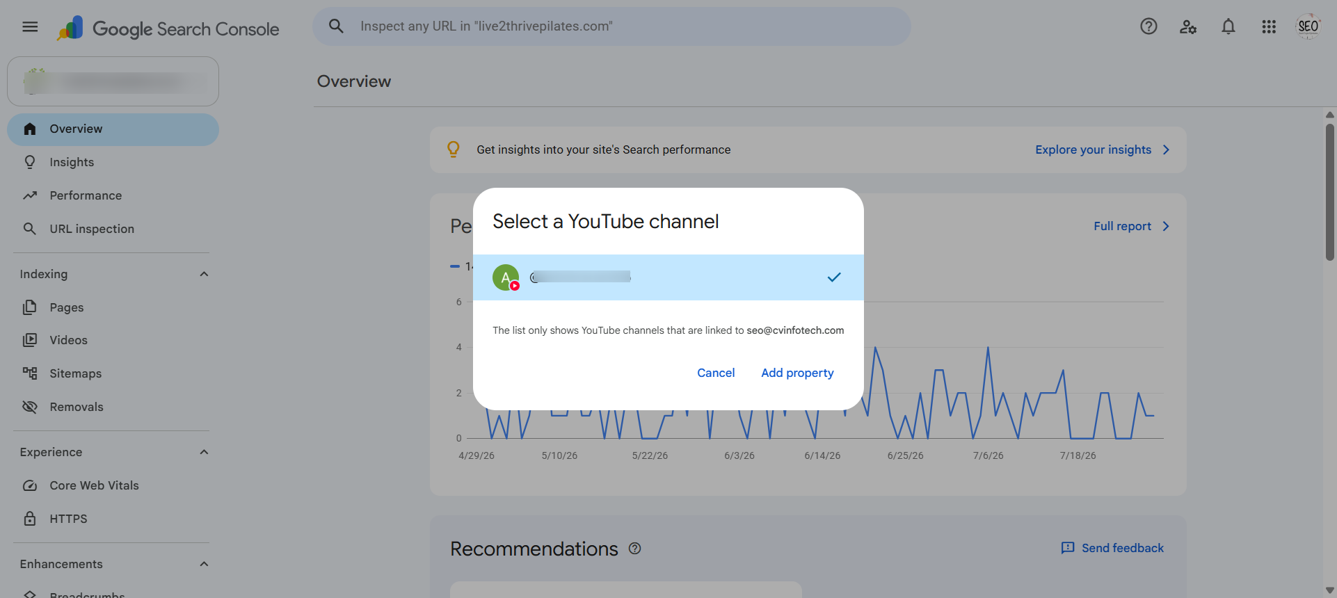Open the Google apps grid

(1269, 26)
